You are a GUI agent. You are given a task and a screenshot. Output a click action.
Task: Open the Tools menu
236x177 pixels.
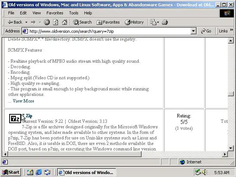click(74, 13)
